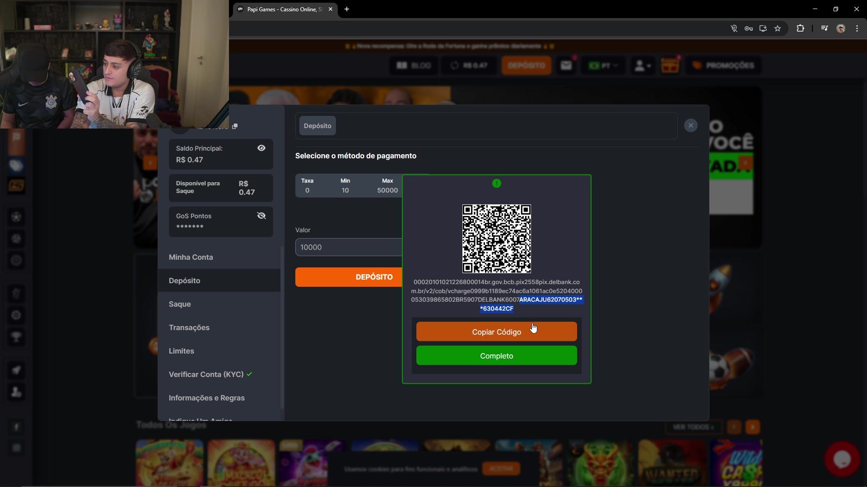Open the mail inbox icon
867x487 pixels.
click(566, 65)
